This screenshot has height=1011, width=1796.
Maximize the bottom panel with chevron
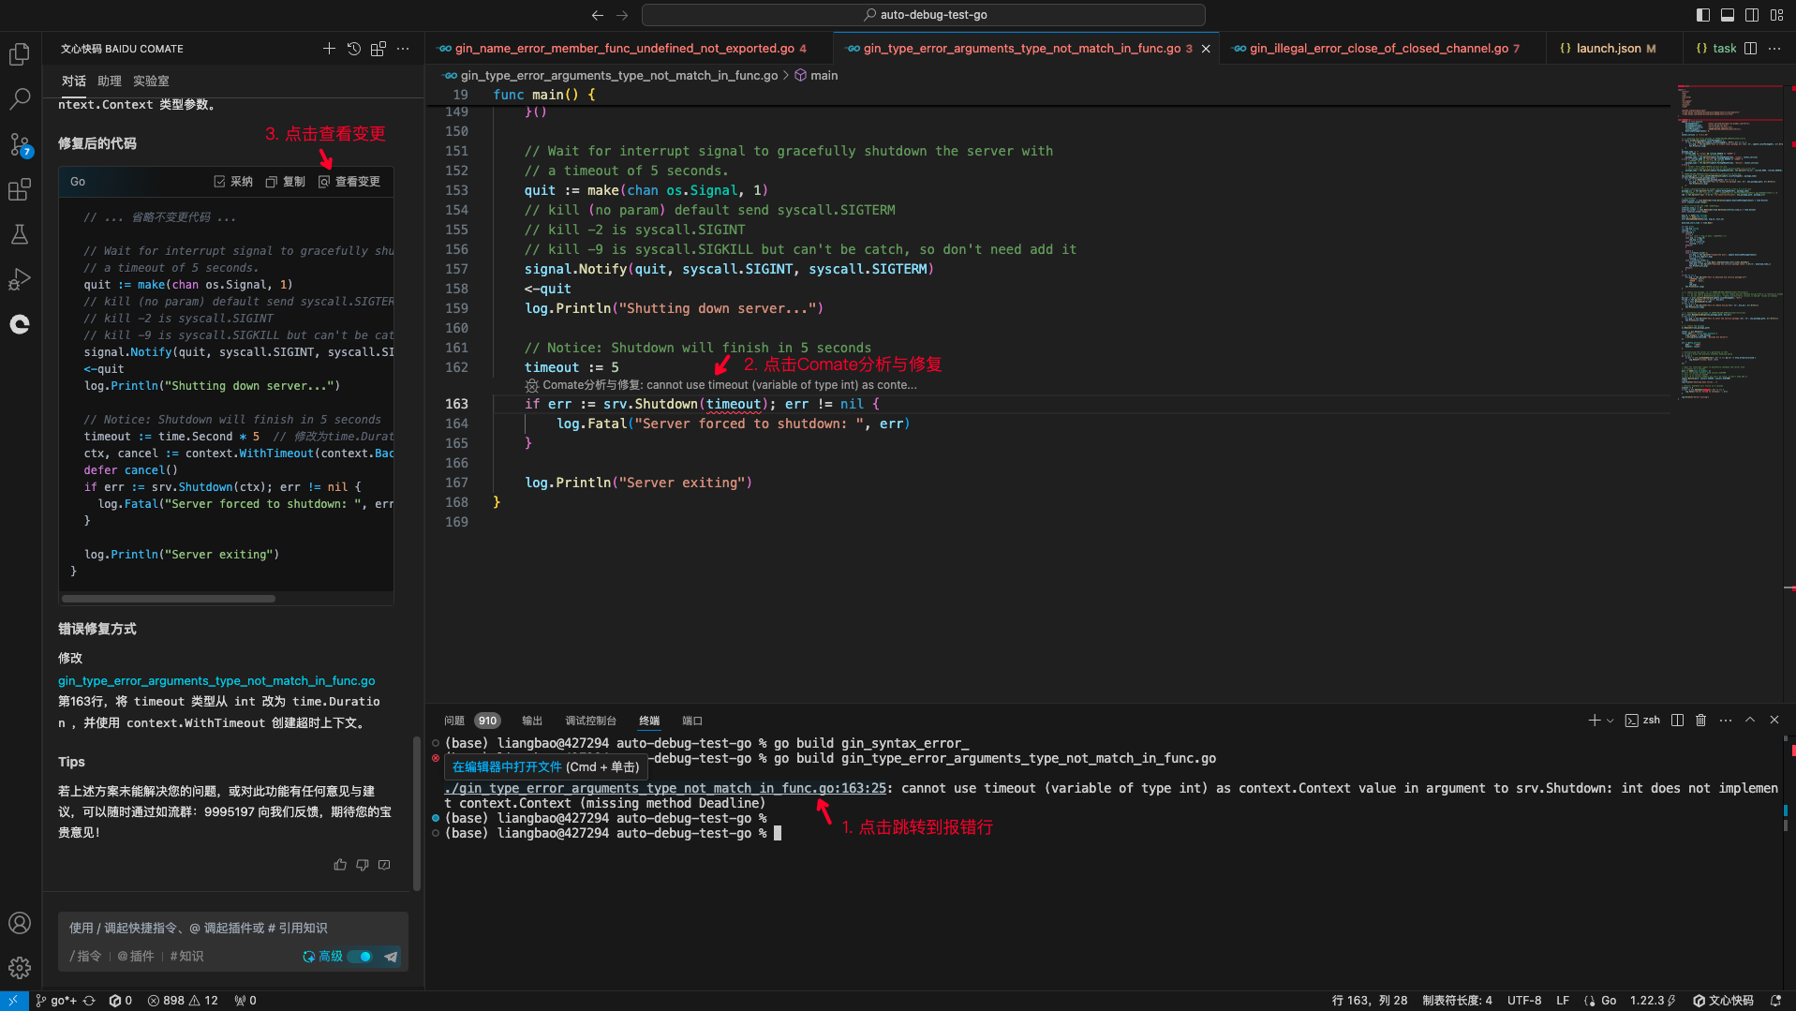coord(1750,721)
